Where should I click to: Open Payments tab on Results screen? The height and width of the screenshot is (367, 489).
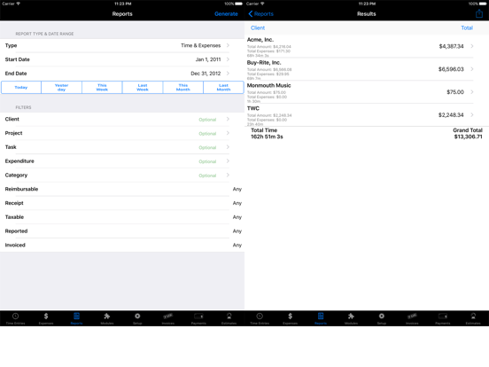click(x=443, y=318)
